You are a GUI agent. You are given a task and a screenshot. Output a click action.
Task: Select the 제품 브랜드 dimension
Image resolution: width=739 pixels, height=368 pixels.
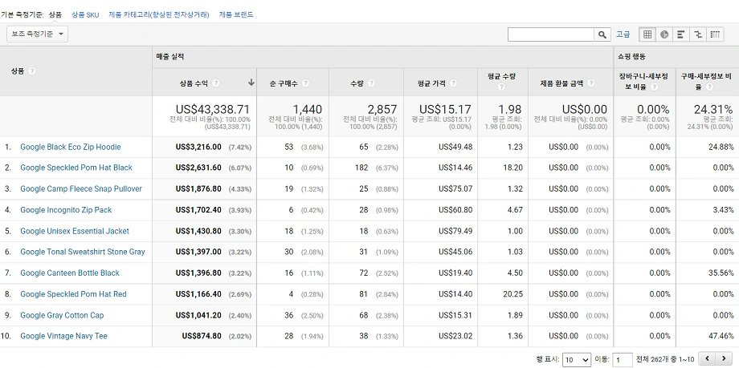coord(236,14)
